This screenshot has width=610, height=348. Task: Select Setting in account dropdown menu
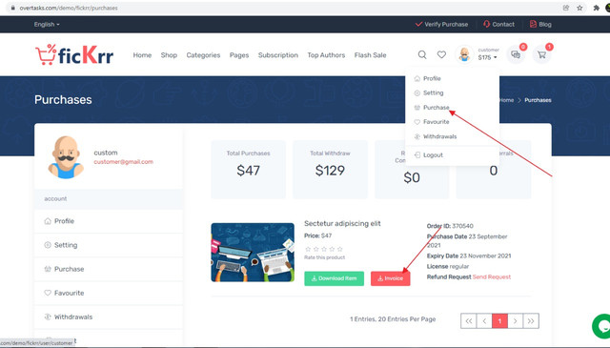point(429,92)
